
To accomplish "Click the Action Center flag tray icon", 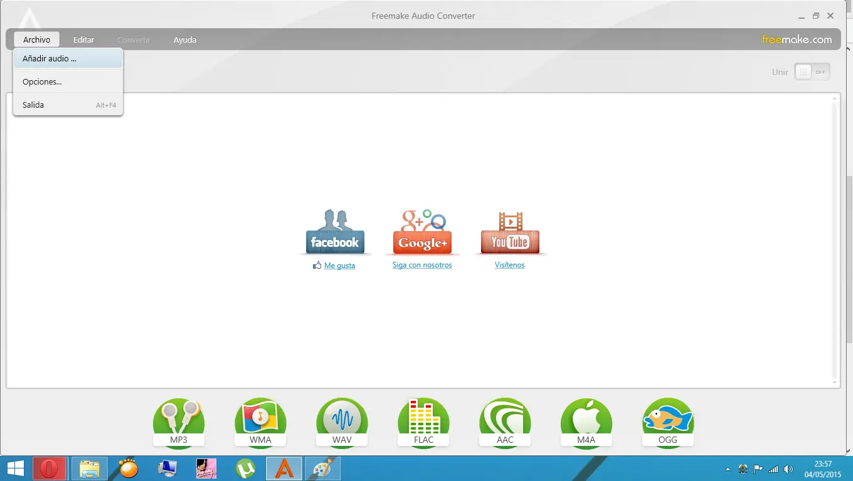I will click(758, 468).
